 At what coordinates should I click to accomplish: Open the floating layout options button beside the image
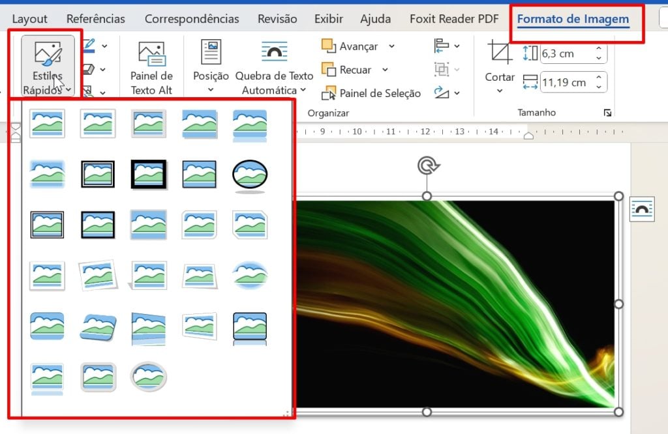pyautogui.click(x=642, y=209)
